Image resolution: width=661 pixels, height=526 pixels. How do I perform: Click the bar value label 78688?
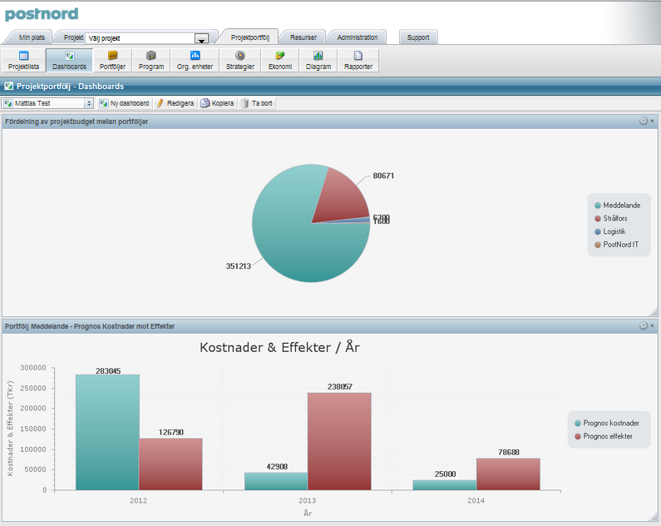pos(509,452)
